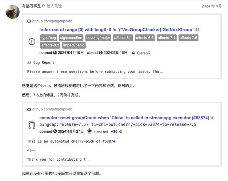Select the severity/major label

point(98,38)
